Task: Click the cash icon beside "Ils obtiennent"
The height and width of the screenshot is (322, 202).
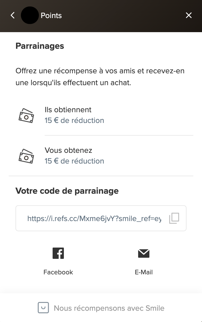Action: click(26, 116)
